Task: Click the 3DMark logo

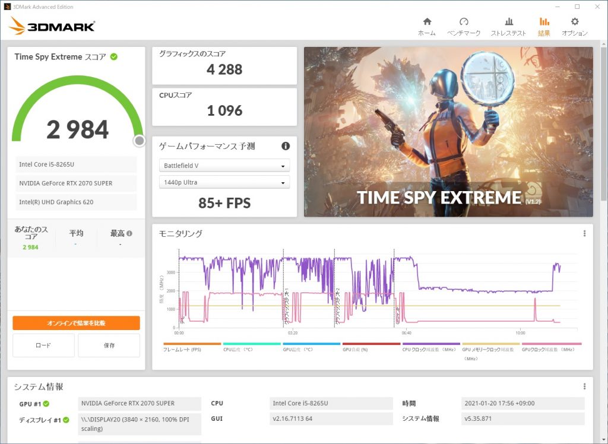Action: point(52,26)
